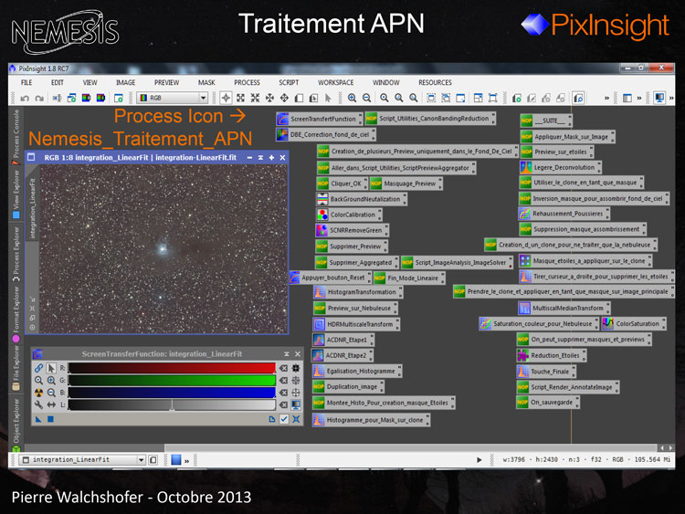Click the HDRMultiscaleTransform process icon
Viewport: 685px width, 514px height.
click(356, 324)
